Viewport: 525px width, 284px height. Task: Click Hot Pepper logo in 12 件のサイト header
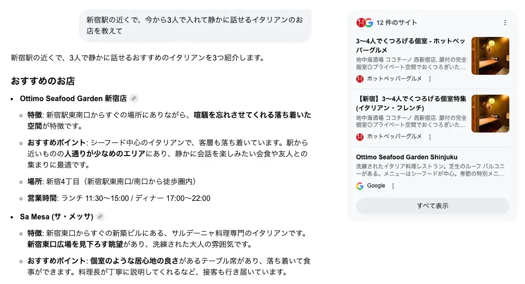pyautogui.click(x=361, y=23)
